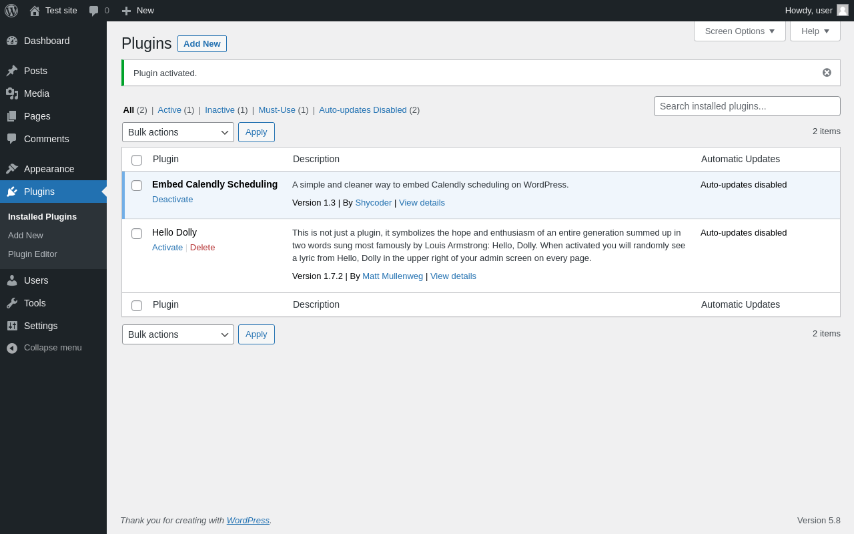This screenshot has width=854, height=534.
Task: Click the WordPress logo icon
Action: [x=11, y=11]
